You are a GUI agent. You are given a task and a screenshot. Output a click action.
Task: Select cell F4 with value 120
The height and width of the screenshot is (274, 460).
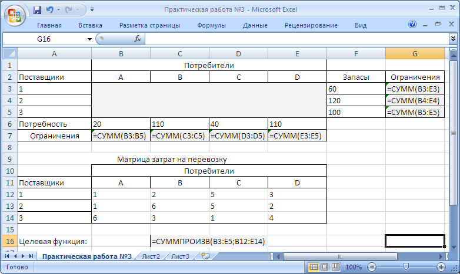click(x=356, y=100)
